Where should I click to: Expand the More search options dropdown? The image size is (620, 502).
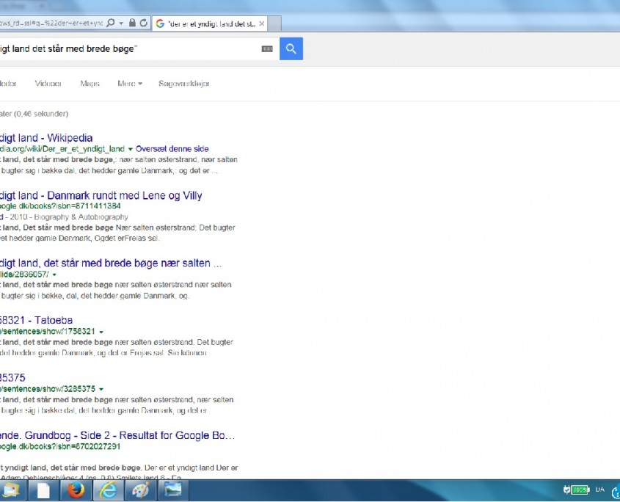click(x=129, y=84)
